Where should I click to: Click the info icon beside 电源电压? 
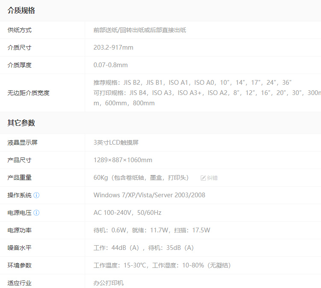point(36,213)
